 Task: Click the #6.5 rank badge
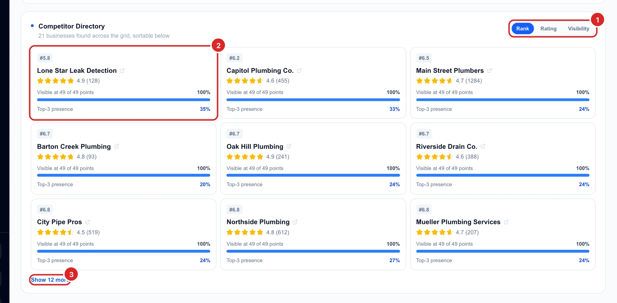[x=424, y=58]
